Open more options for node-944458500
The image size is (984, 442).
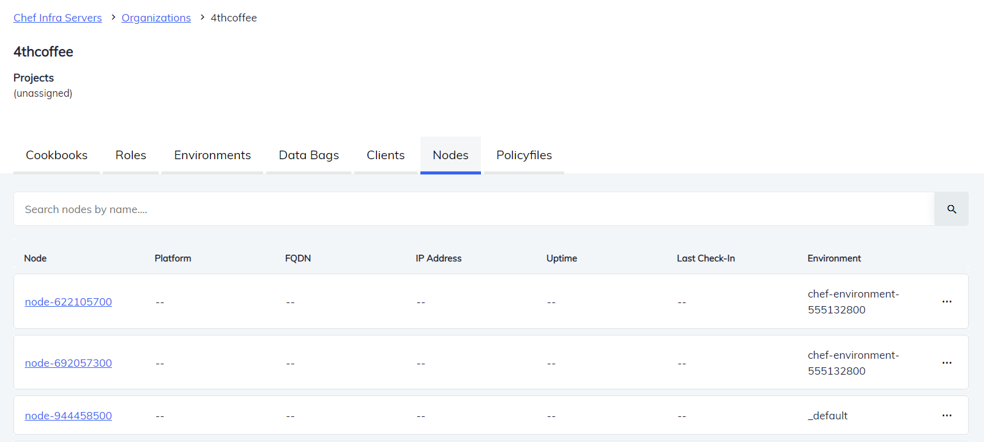pyautogui.click(x=947, y=416)
